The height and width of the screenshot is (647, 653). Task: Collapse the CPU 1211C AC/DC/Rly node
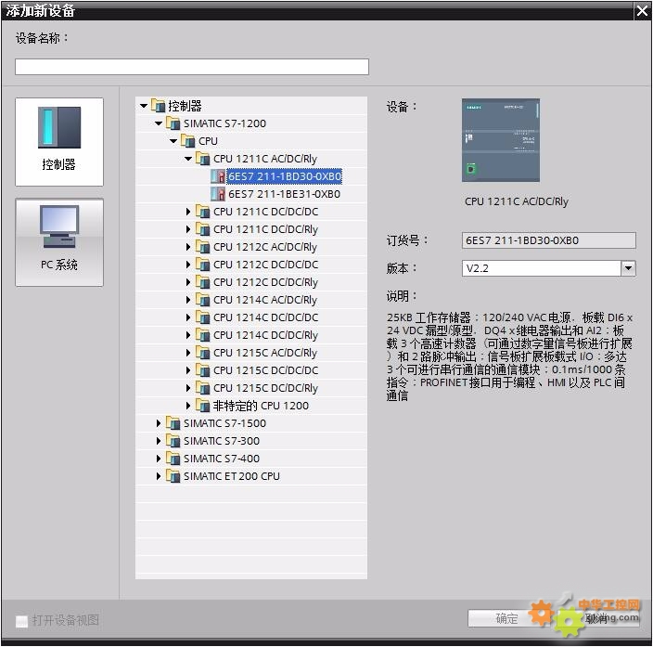click(188, 159)
